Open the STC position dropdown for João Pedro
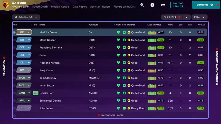This screenshot has height=124, width=221. 24,108
